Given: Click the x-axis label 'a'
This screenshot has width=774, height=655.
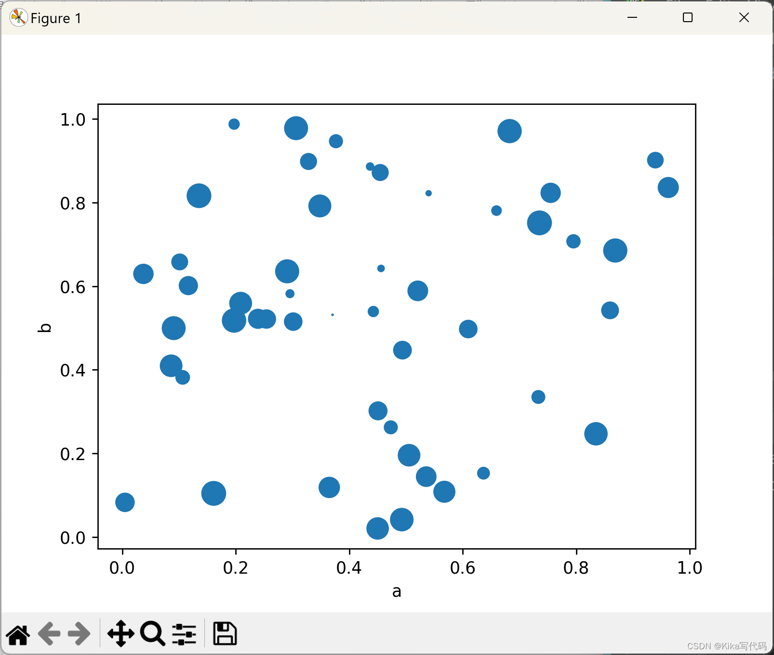Looking at the screenshot, I should (x=397, y=591).
